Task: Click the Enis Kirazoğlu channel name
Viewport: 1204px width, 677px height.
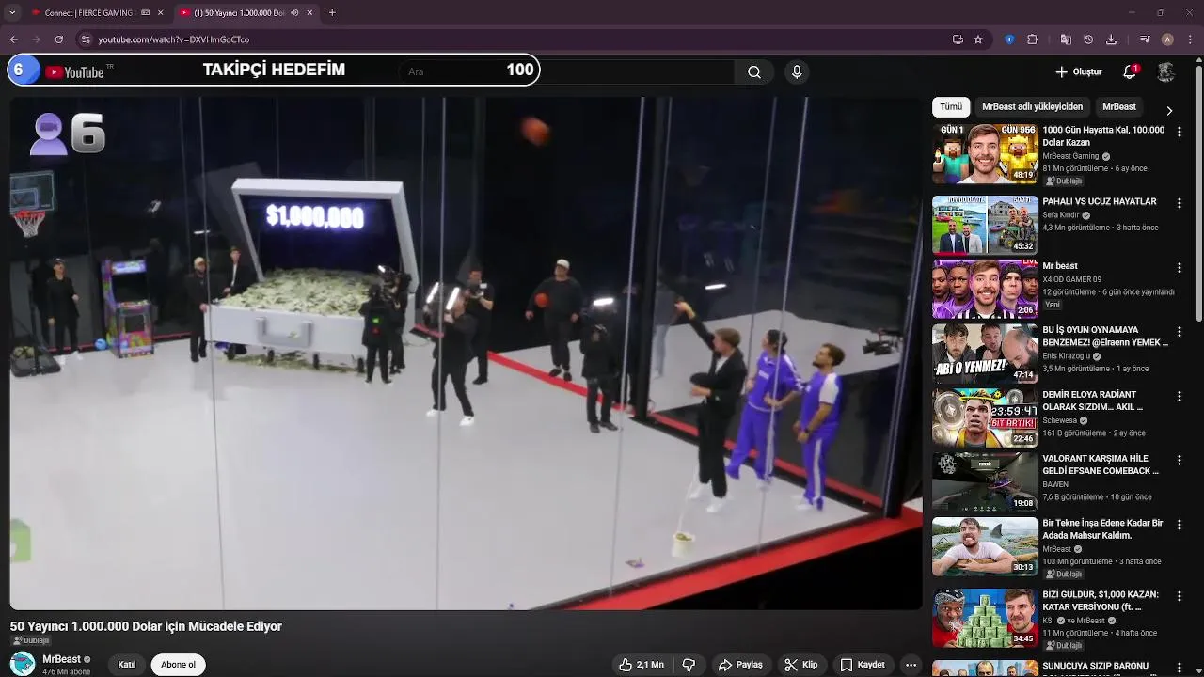Action: click(1066, 356)
